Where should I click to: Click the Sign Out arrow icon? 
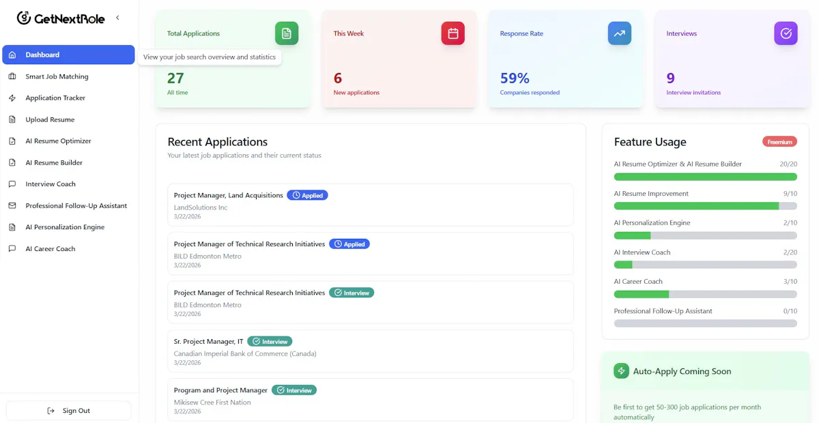point(51,411)
